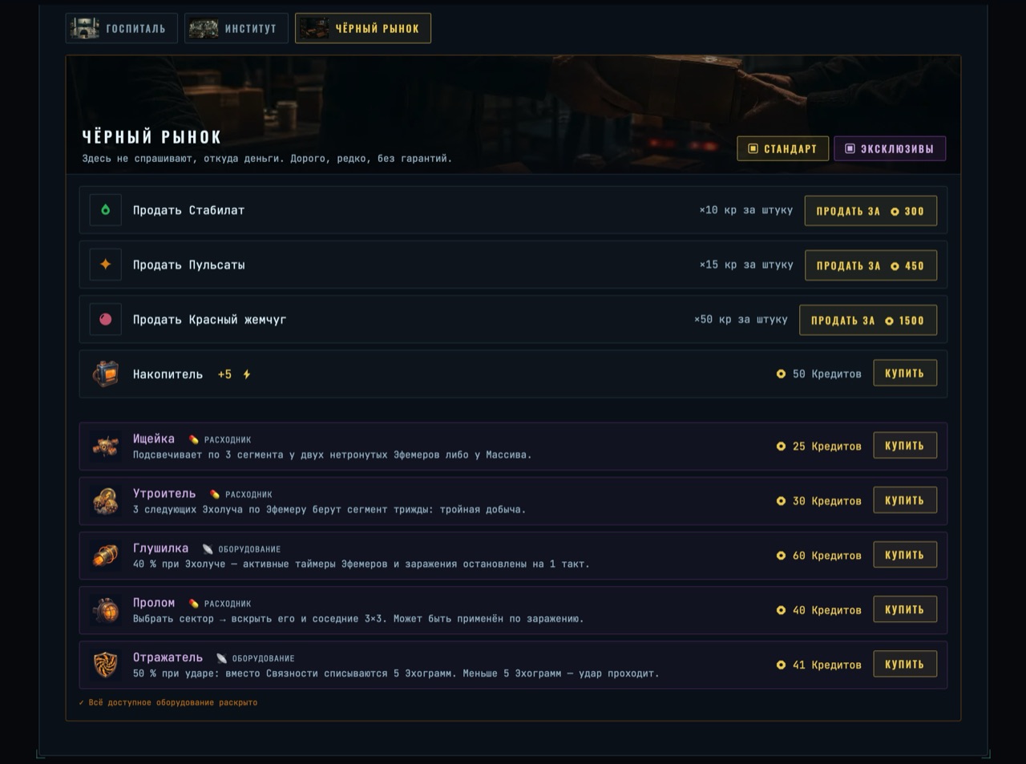This screenshot has width=1026, height=764.
Task: Click the '×50 кр за штуку' rate text
Action: point(741,319)
